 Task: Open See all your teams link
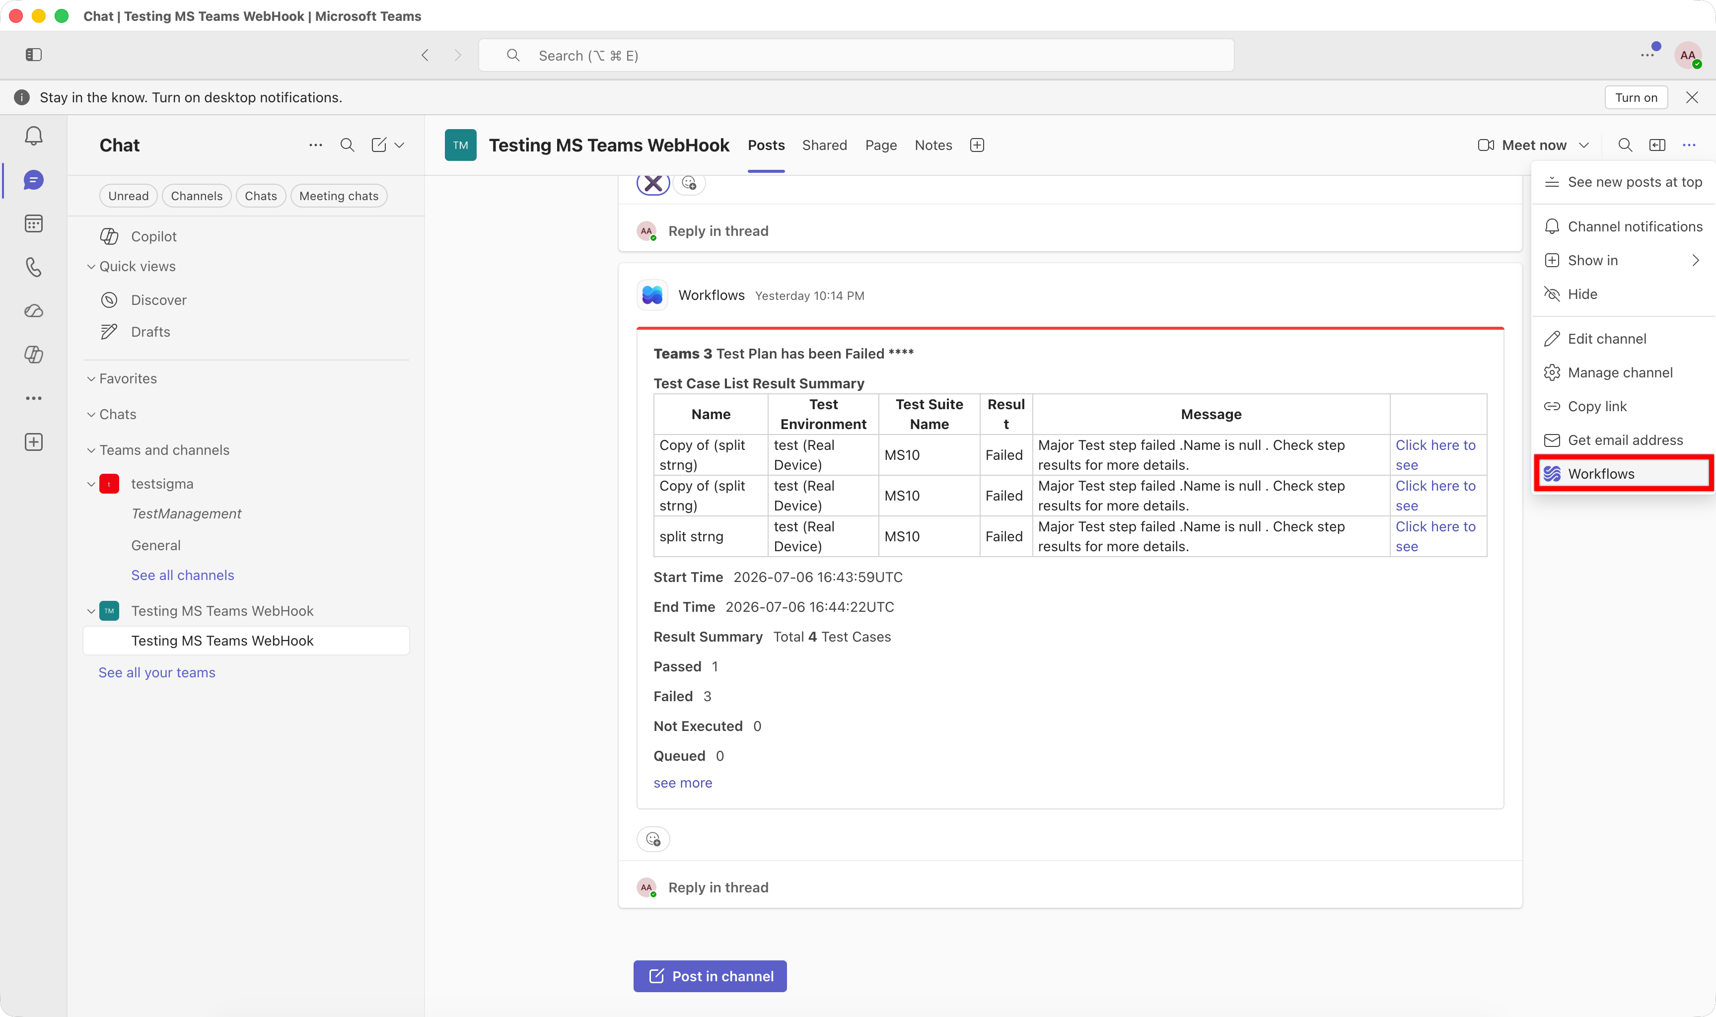point(157,672)
